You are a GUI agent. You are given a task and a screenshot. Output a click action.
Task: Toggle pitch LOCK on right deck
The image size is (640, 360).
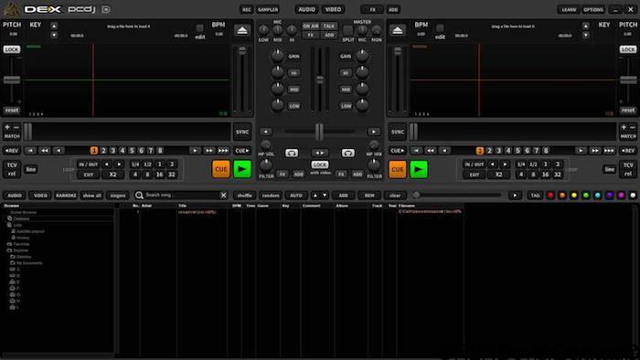(628, 49)
